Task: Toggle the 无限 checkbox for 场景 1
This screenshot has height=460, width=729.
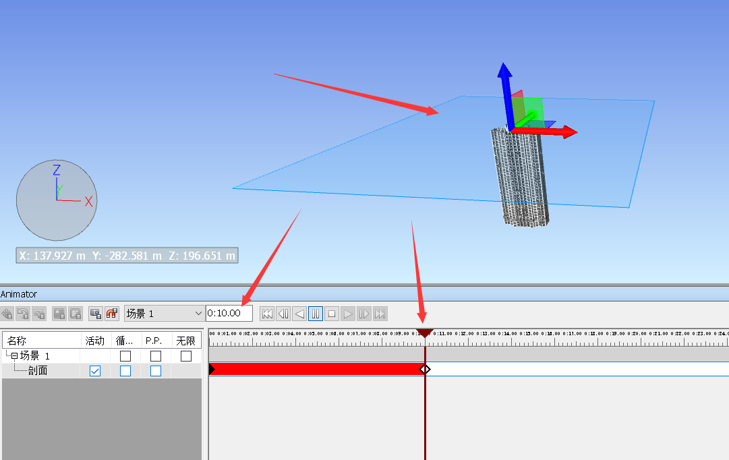Action: 185,355
